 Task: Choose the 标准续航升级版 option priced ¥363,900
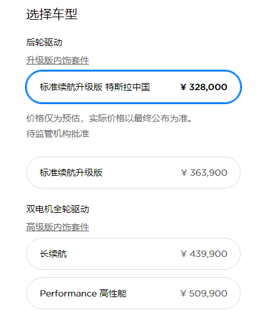pyautogui.click(x=133, y=173)
